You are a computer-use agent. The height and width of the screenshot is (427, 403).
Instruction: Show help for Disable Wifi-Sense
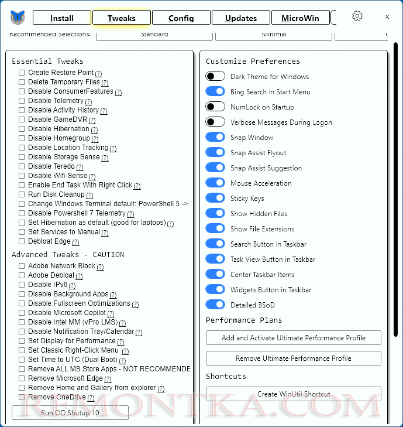click(92, 176)
